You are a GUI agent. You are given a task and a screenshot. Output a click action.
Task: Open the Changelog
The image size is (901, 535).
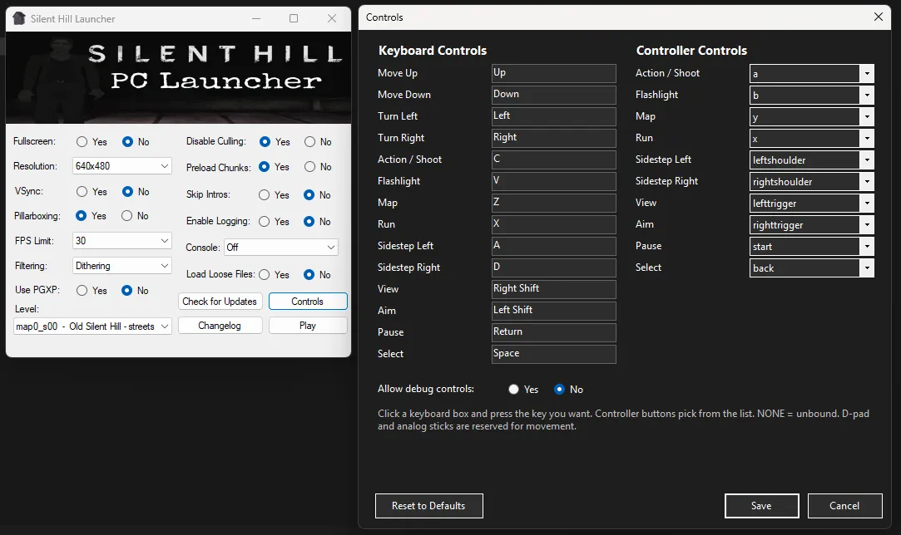click(x=220, y=326)
